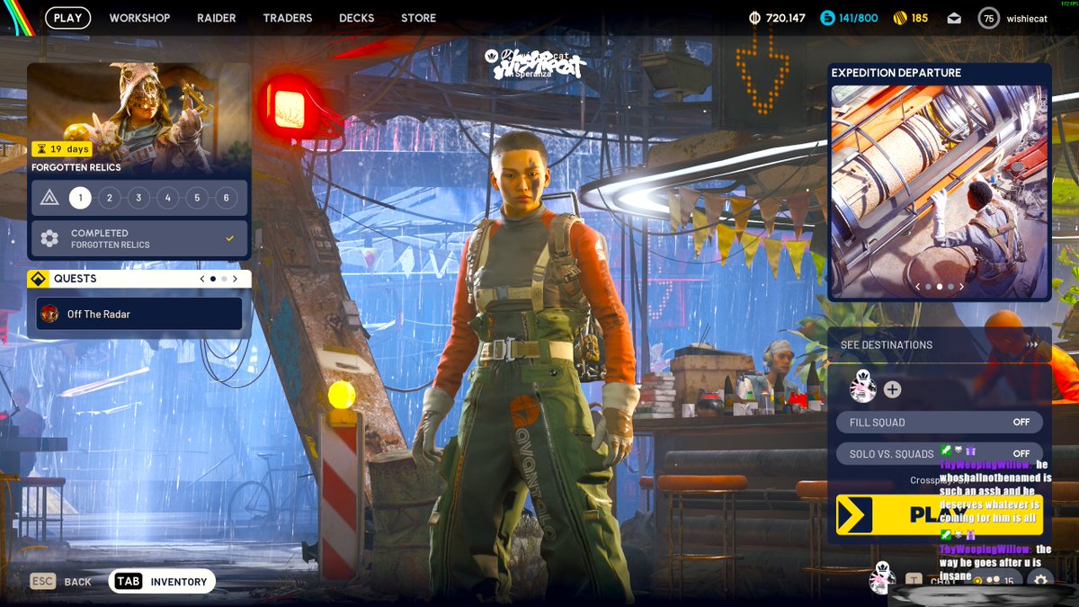The height and width of the screenshot is (607, 1079).
Task: Select stage 4 of Forgotten Relics
Action: click(x=167, y=198)
